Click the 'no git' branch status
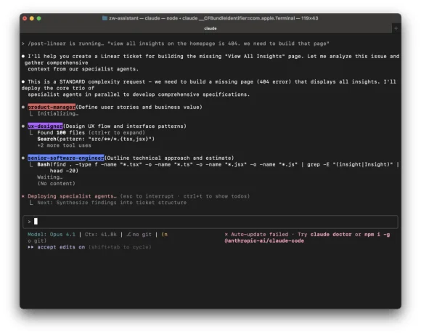 click(139, 235)
